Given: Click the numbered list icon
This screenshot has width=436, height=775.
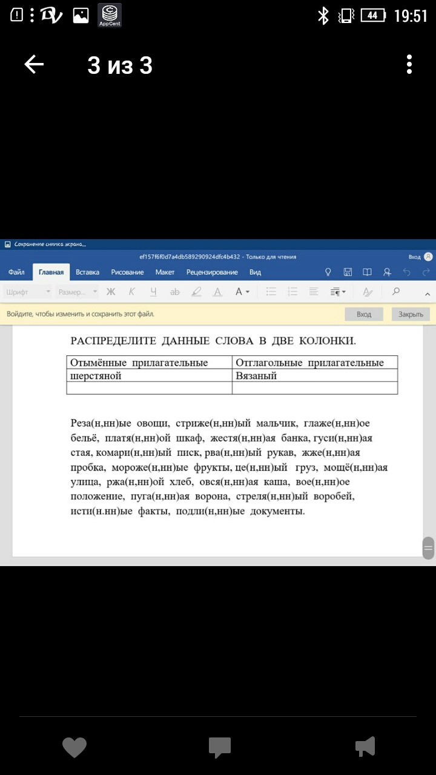Looking at the screenshot, I should (292, 292).
